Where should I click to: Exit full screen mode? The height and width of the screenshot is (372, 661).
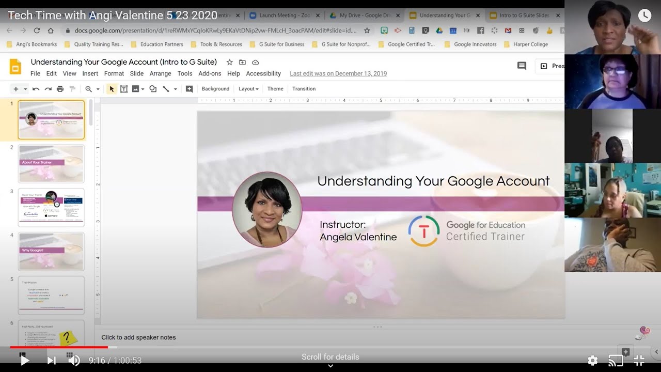tap(639, 361)
